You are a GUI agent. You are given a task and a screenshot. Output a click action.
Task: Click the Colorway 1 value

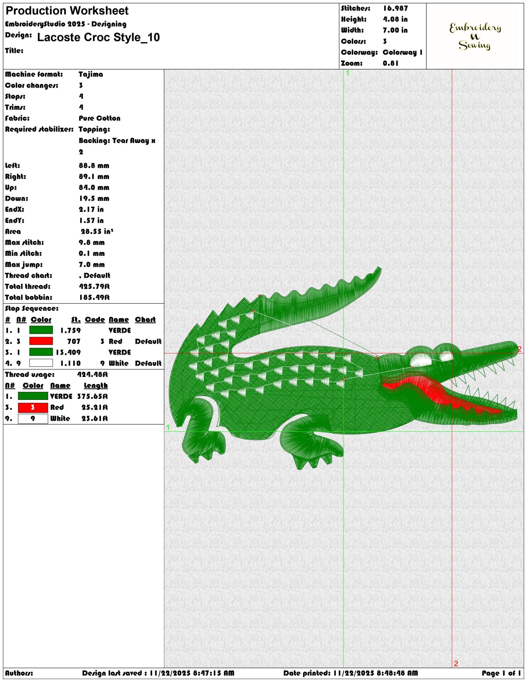pos(402,52)
